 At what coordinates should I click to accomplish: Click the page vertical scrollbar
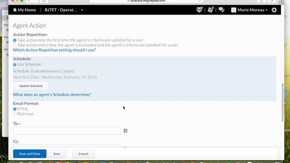[x=282, y=102]
